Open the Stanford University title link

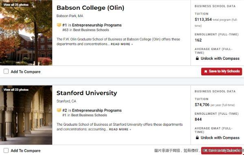coord(87,93)
